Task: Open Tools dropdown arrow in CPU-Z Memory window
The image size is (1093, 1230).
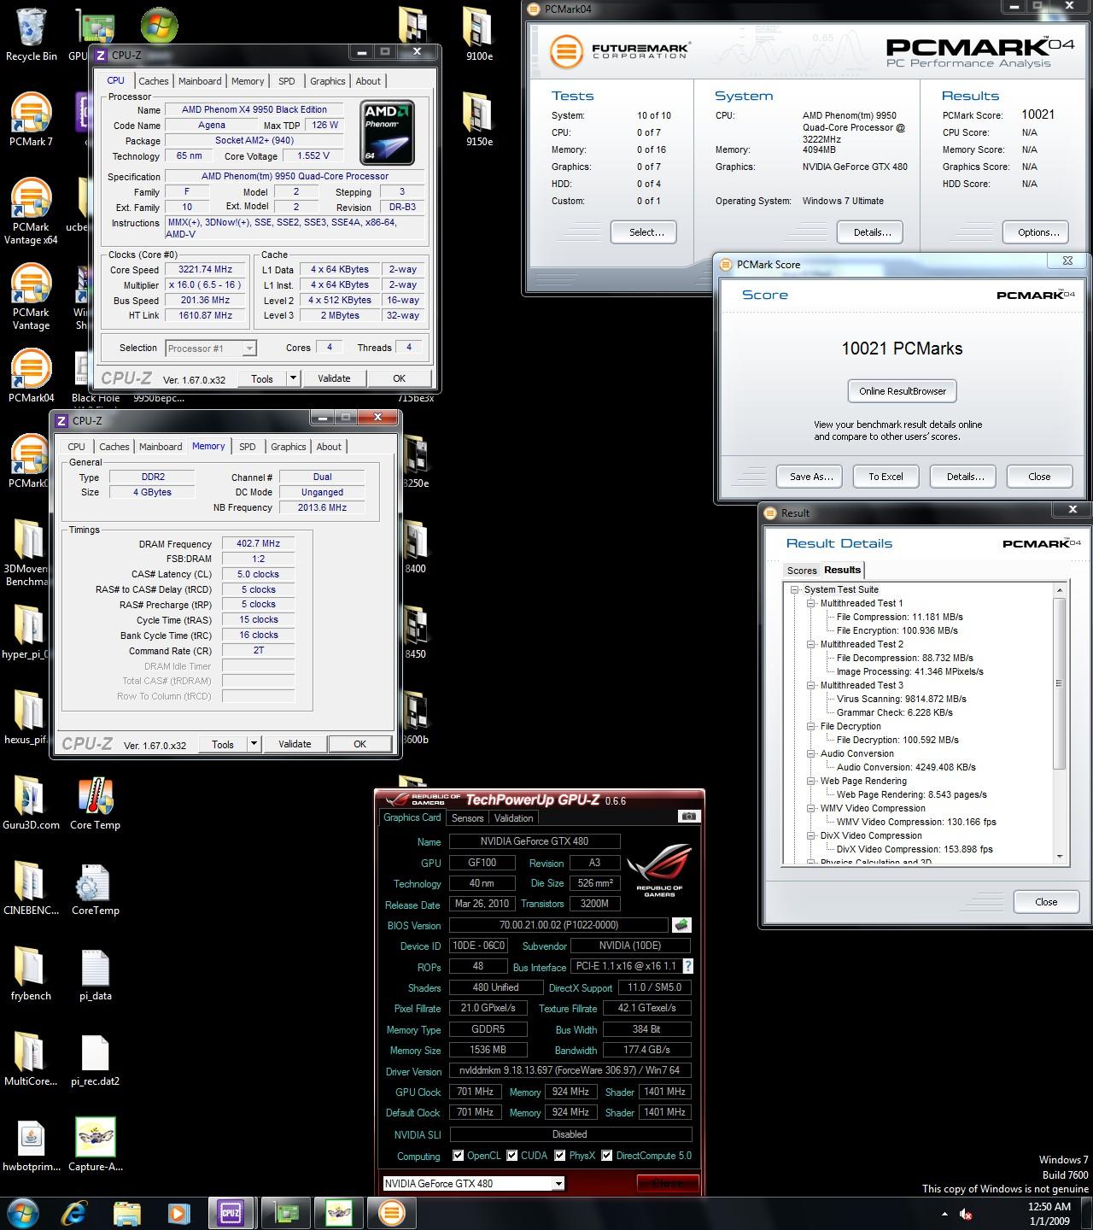Action: pyautogui.click(x=254, y=744)
